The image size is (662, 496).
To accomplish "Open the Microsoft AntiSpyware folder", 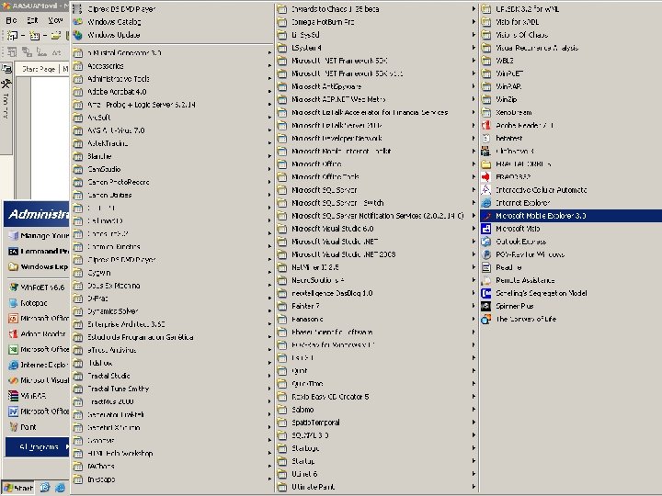I will click(377, 87).
